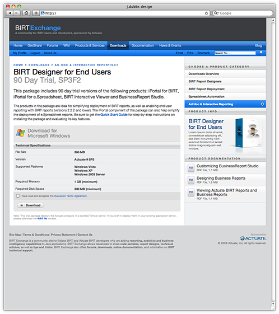Click the Logout link
Viewport: 279px width, 314px height.
point(35,53)
